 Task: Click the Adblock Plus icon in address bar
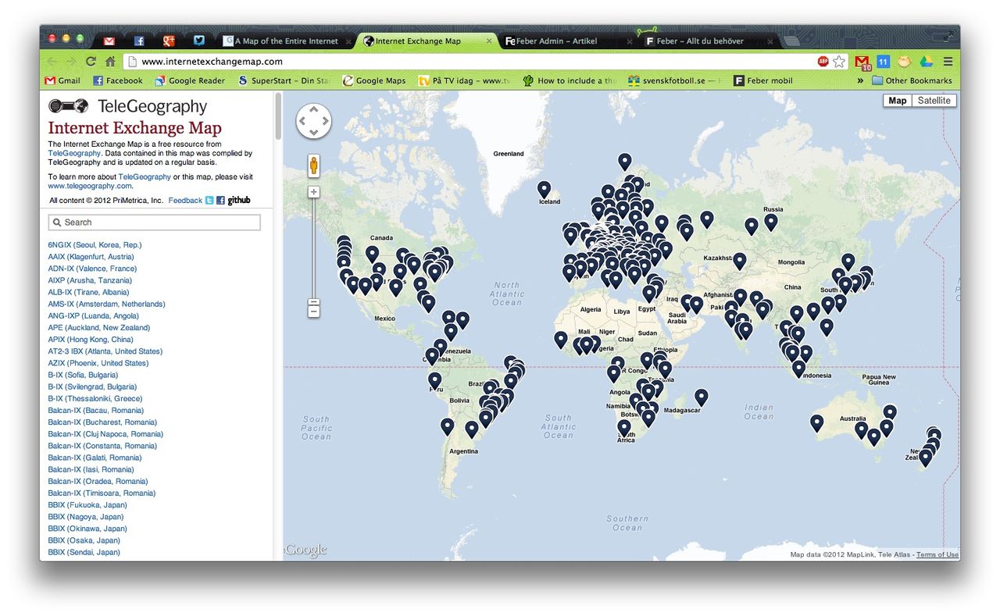(823, 62)
